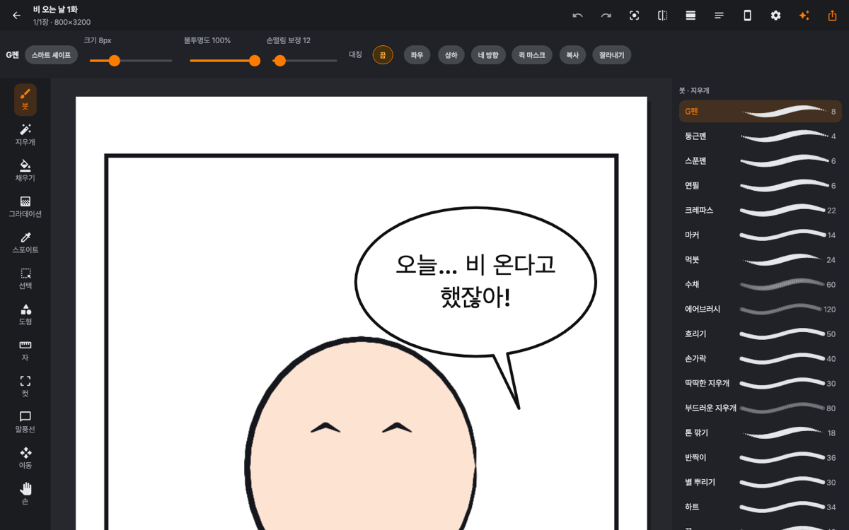Select the 자 ruler tool

coord(25,351)
